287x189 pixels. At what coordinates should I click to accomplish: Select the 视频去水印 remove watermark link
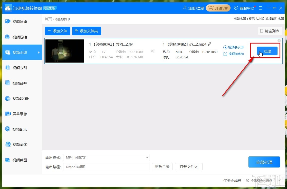pyautogui.click(x=234, y=47)
